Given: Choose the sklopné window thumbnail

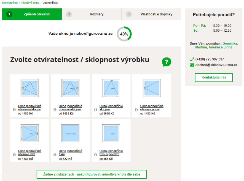Looking at the screenshot, I should pos(111,88).
